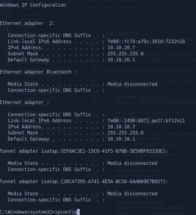Click Media disconnected under the EF0AC3E1 tunnel adapter
Viewport: 196px width, 215px height.
point(132,163)
